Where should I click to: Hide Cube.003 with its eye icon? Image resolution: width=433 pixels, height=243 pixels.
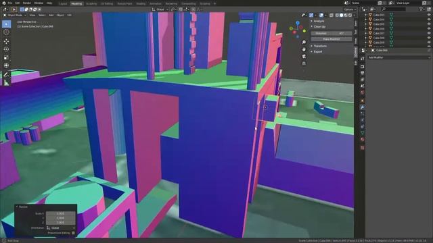[429, 15]
